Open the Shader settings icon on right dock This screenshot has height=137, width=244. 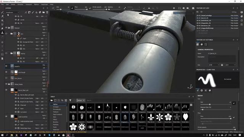point(242,16)
